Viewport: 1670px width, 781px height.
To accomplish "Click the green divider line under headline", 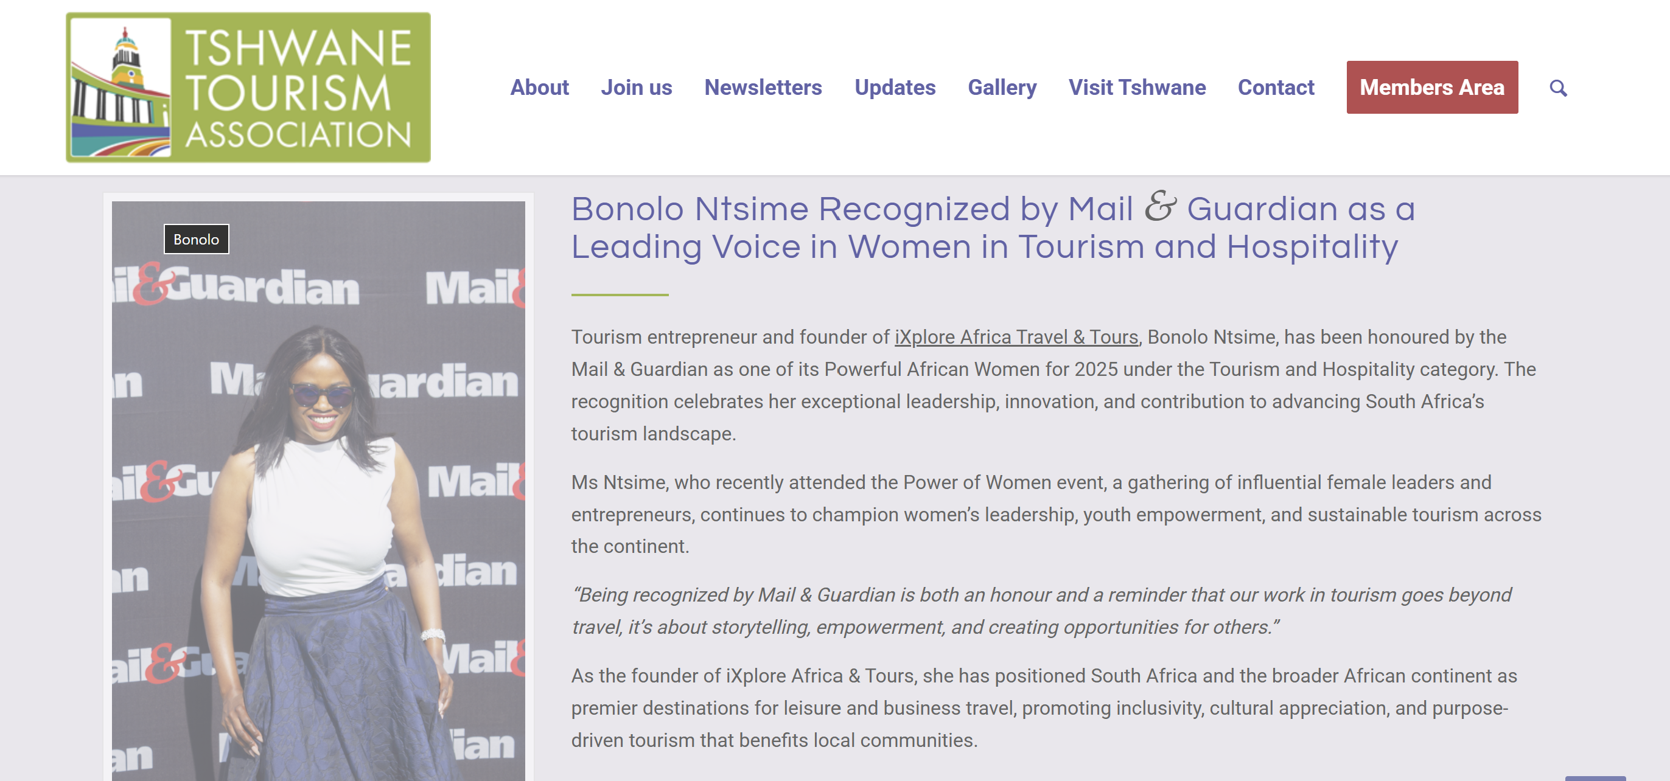I will pyautogui.click(x=619, y=295).
